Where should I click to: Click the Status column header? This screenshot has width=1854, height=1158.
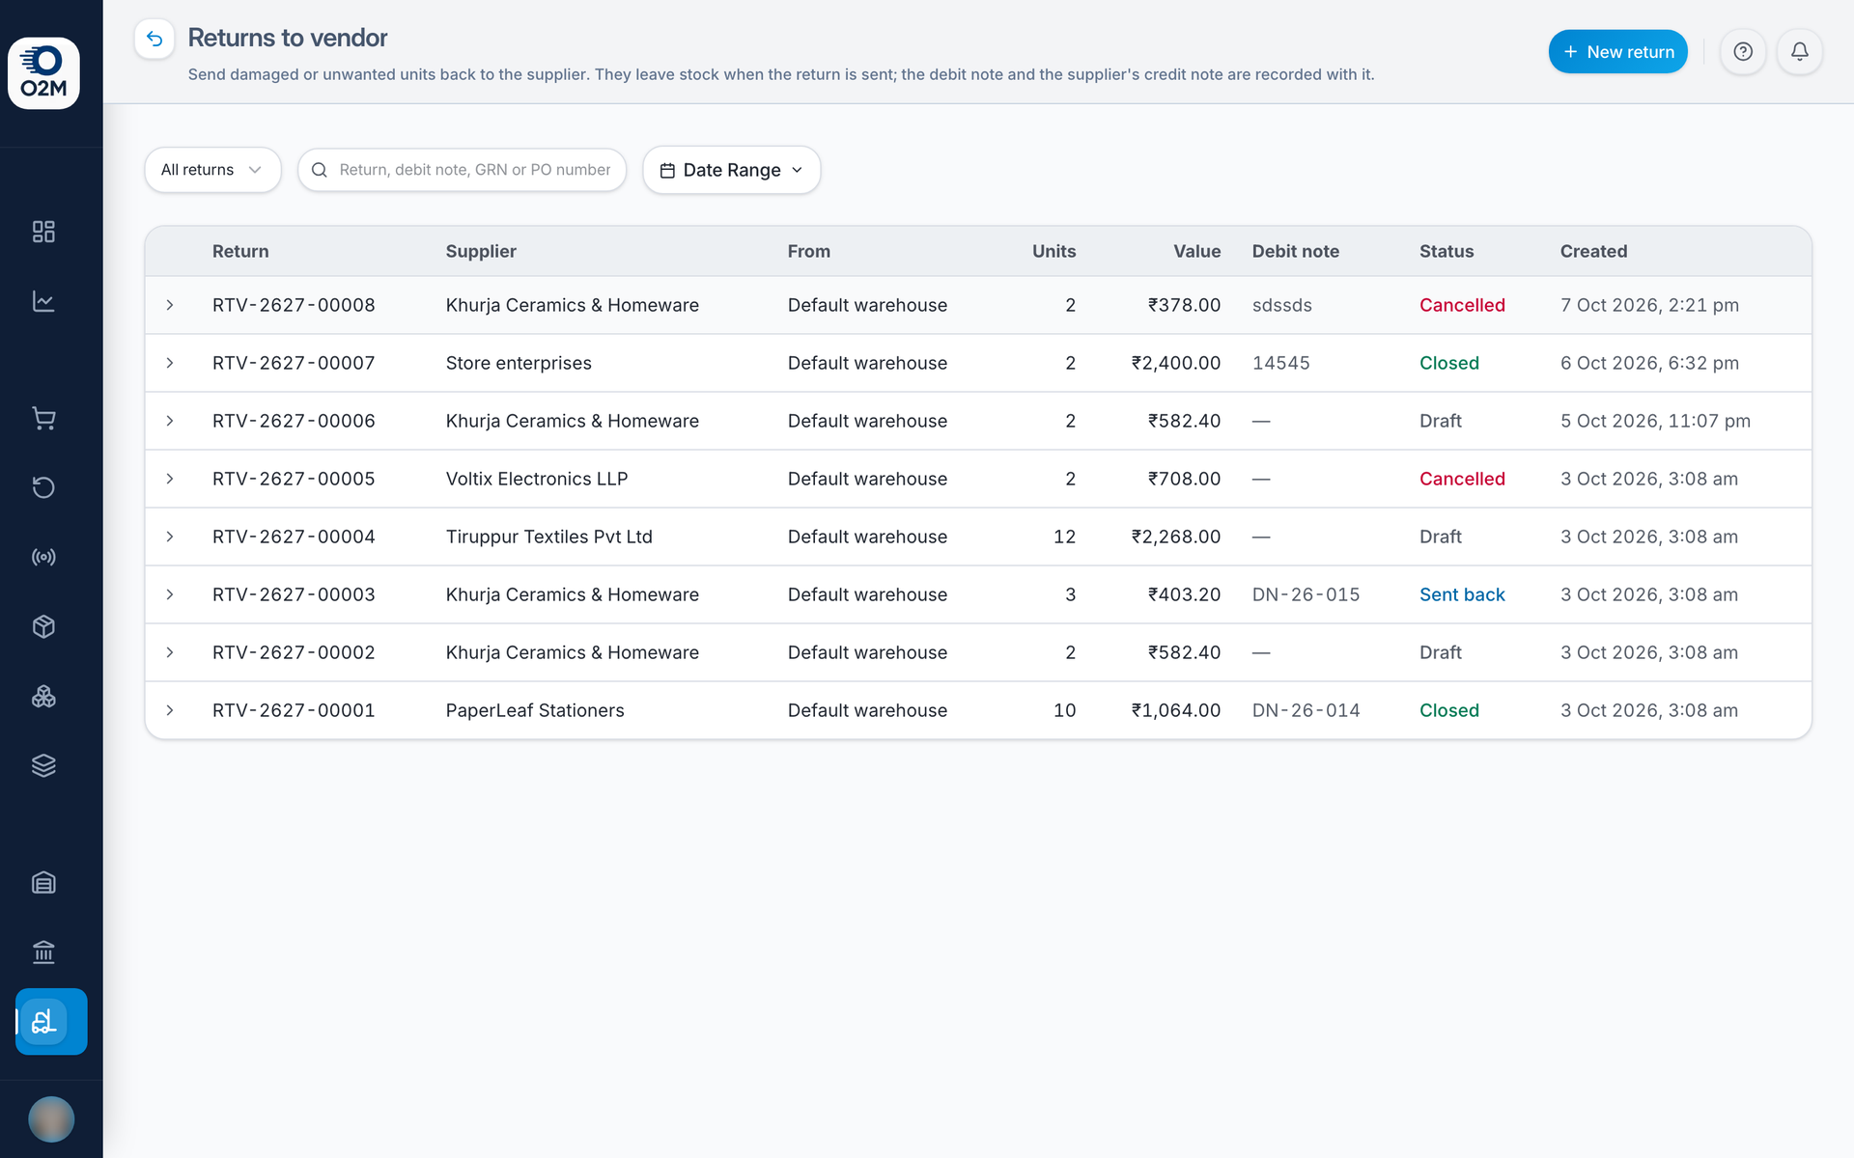click(x=1447, y=251)
